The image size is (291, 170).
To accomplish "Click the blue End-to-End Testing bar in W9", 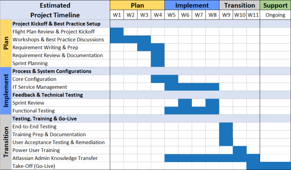I will point(226,127).
